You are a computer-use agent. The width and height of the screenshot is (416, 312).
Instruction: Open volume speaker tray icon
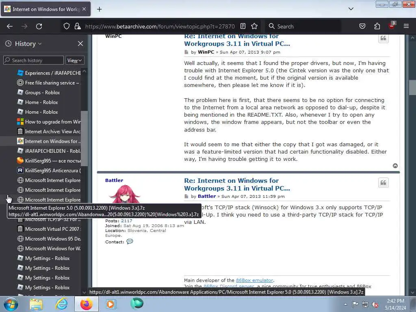click(x=375, y=305)
